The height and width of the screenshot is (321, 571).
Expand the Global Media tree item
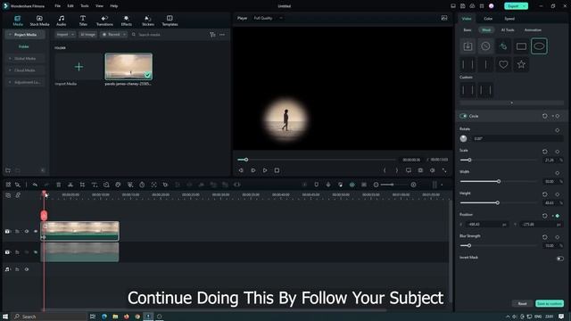coord(10,58)
